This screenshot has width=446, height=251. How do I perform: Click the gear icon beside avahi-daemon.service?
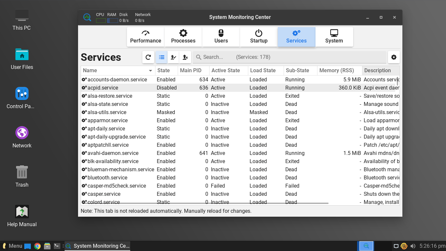tap(84, 153)
